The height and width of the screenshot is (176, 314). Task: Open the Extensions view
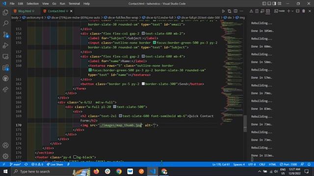tap(5, 67)
